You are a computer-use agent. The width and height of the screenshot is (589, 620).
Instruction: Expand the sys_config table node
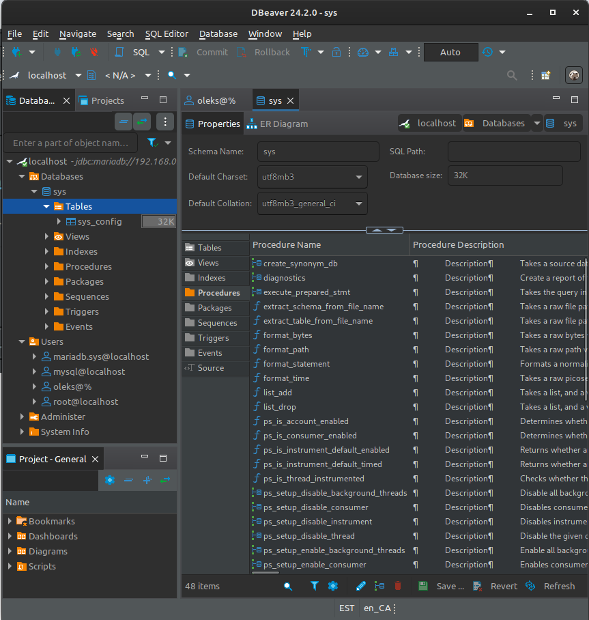(x=59, y=221)
